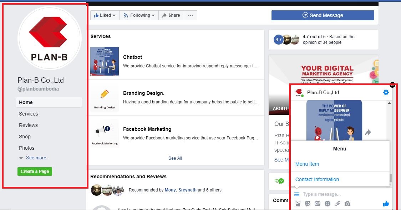This screenshot has height=210, width=401.
Task: Click the camera icon in chat
Action: [x=347, y=204]
